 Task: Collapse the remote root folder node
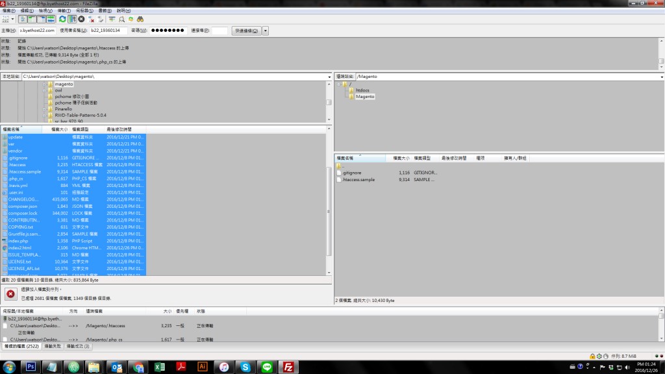click(x=339, y=84)
